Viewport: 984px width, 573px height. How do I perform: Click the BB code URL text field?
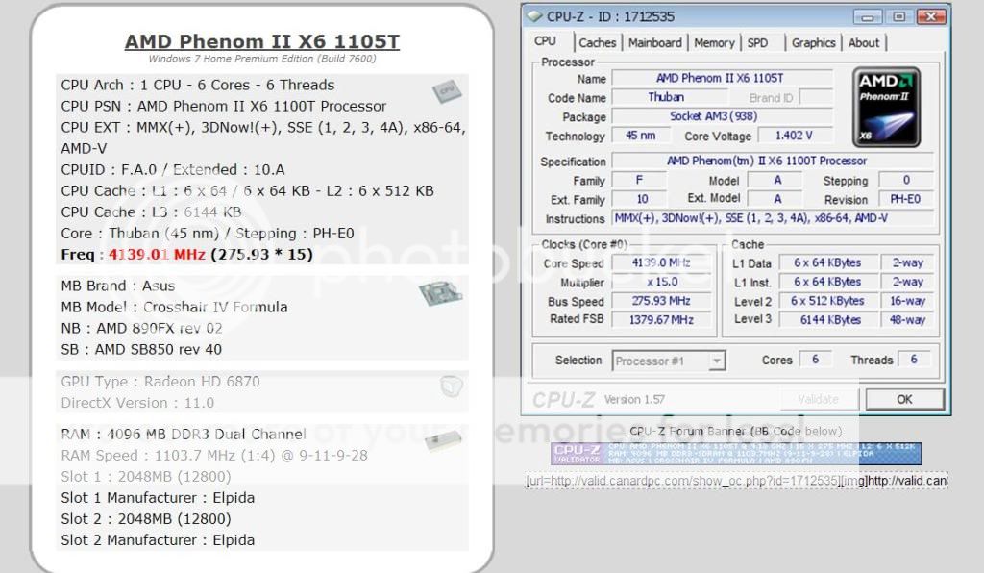736,480
